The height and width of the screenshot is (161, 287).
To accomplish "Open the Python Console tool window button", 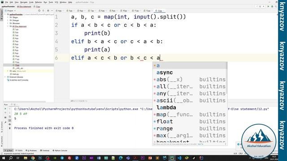I will coord(60,151).
